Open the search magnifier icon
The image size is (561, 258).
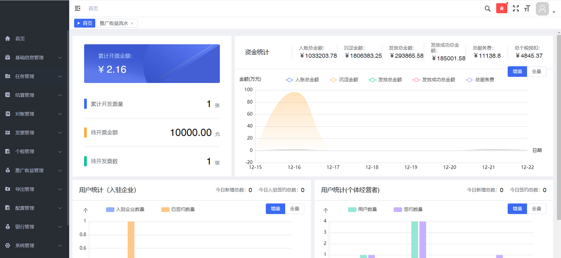pos(487,8)
